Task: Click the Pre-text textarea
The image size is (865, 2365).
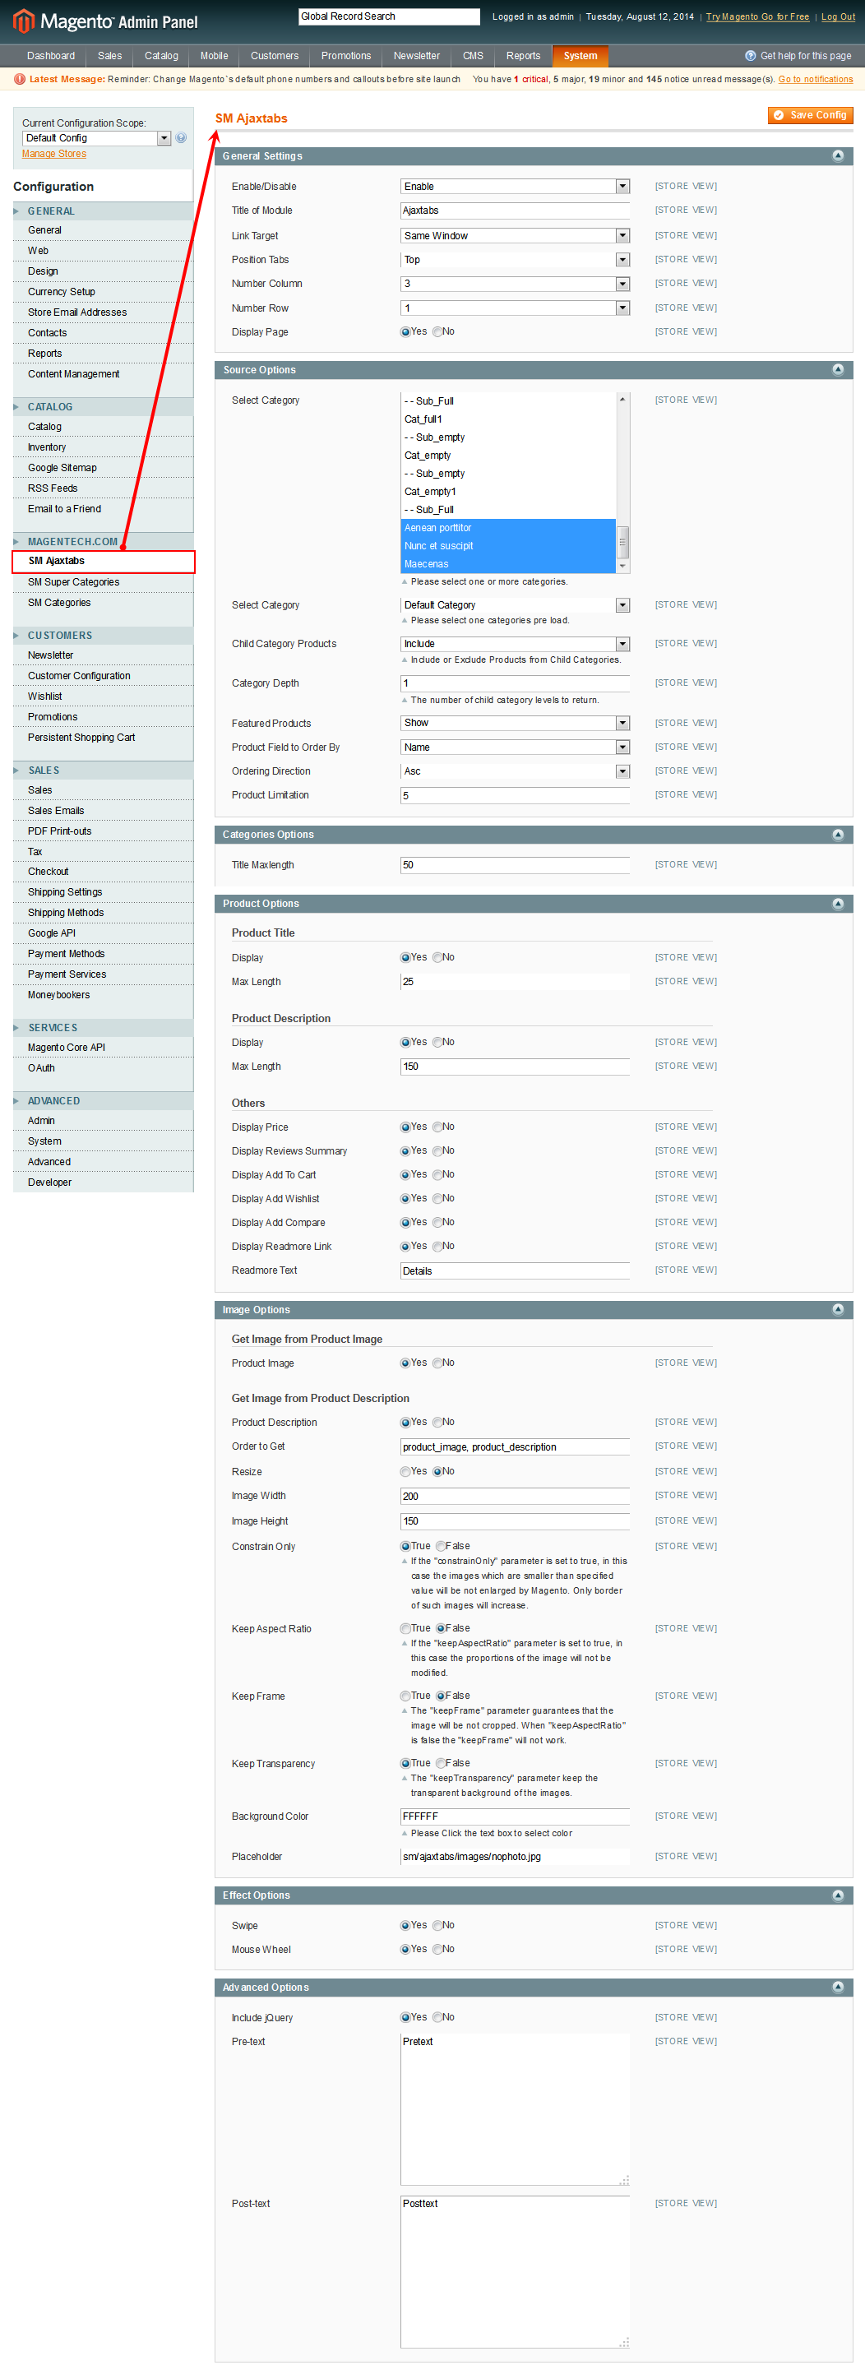Action: coord(516,2110)
